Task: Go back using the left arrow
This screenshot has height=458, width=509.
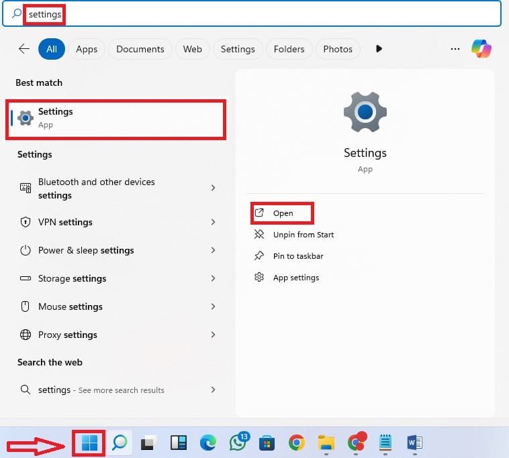Action: pyautogui.click(x=24, y=49)
